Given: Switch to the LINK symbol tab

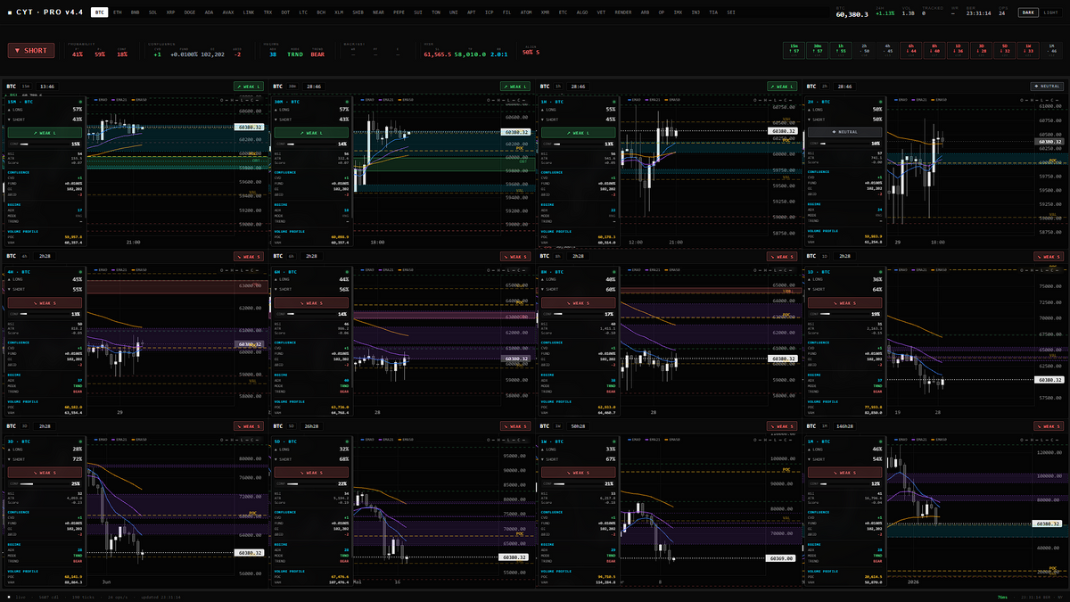Looking at the screenshot, I should click(x=249, y=13).
